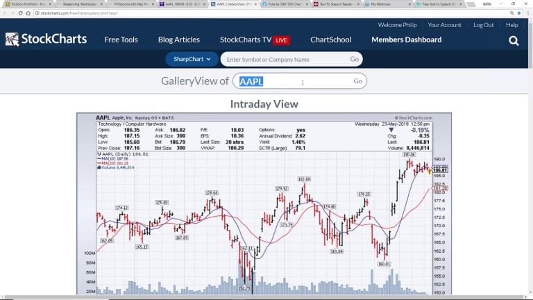
Task: Click Go next to GalleryView AAPL field
Action: point(357,81)
